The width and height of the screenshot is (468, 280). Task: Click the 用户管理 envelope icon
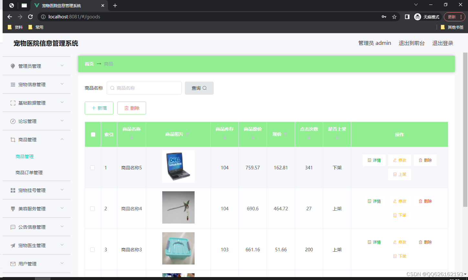pyautogui.click(x=13, y=264)
